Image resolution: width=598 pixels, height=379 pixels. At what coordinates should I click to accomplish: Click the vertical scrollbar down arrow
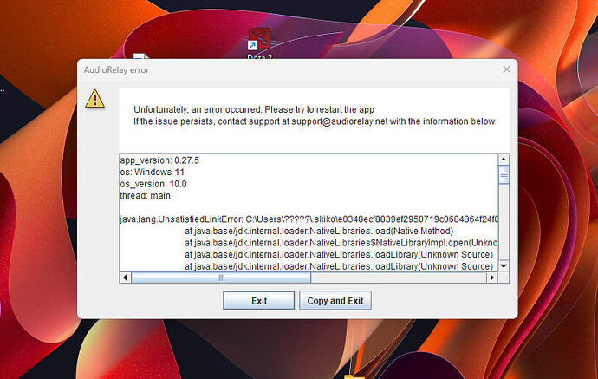tap(504, 265)
